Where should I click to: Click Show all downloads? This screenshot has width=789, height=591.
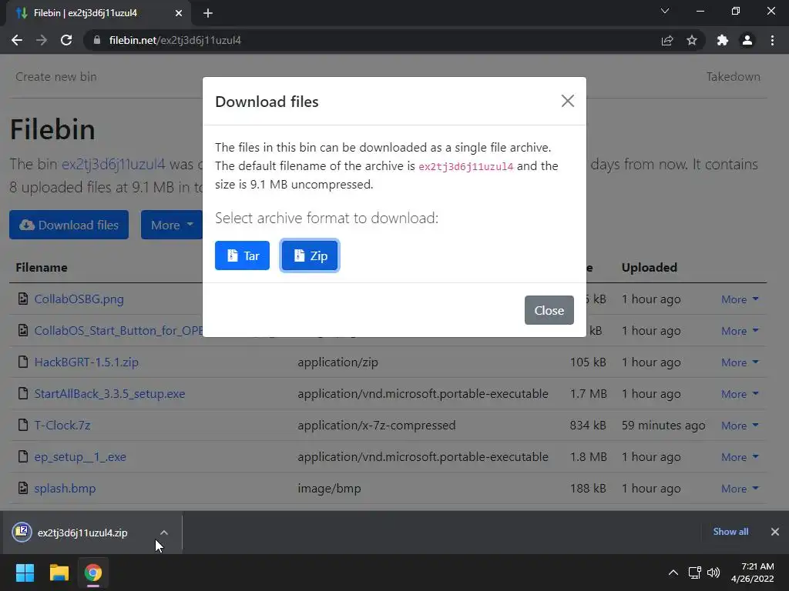click(x=730, y=532)
